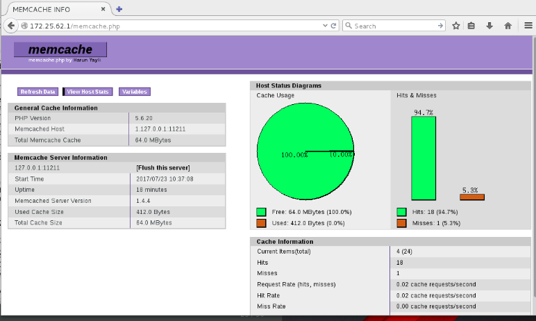Image resolution: width=536 pixels, height=321 pixels.
Task: Click the site identity globe icon
Action: (x=24, y=26)
